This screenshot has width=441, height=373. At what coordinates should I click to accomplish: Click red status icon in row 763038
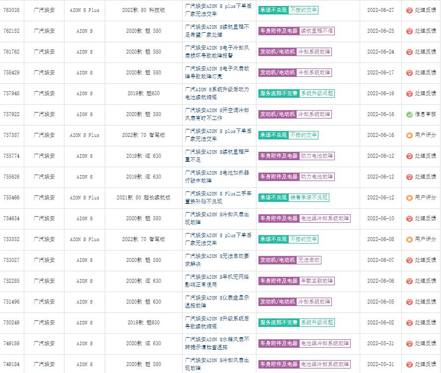[409, 10]
